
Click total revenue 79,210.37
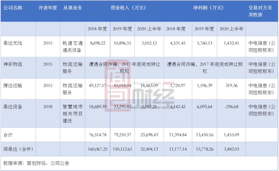point(122,135)
